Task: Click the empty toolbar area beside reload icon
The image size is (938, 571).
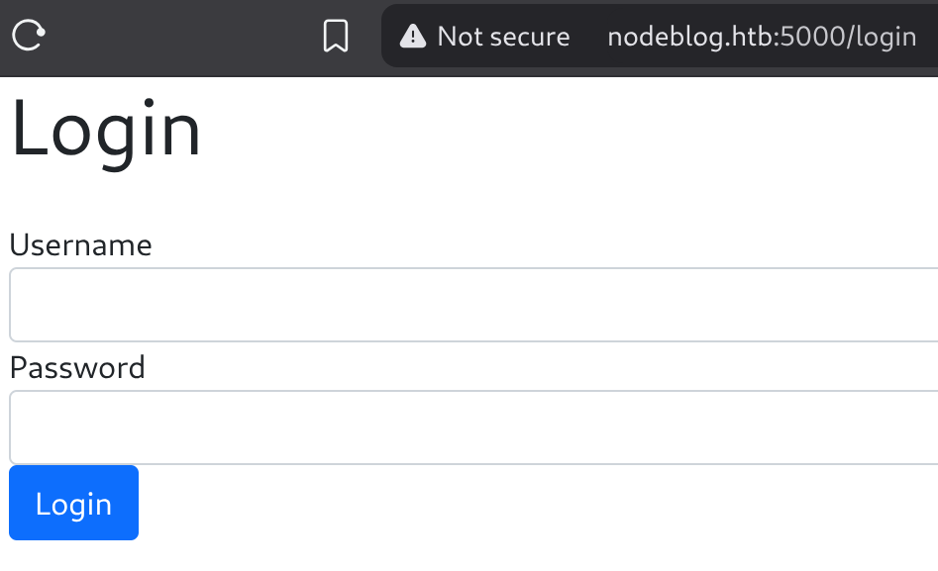Action: 179,36
